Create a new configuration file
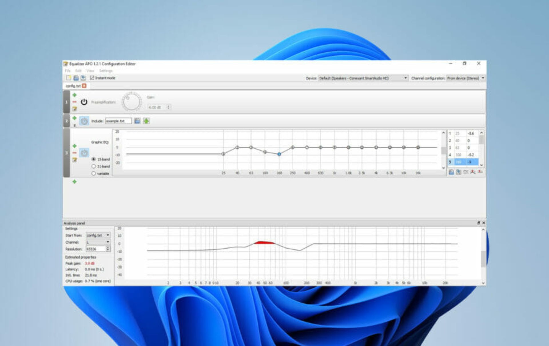 [69, 78]
